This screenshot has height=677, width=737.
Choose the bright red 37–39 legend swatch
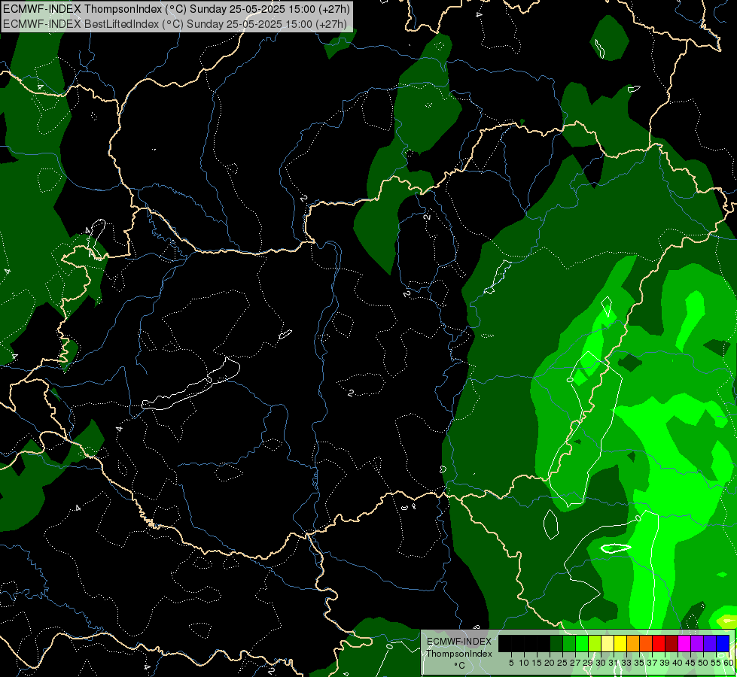pyautogui.click(x=659, y=643)
